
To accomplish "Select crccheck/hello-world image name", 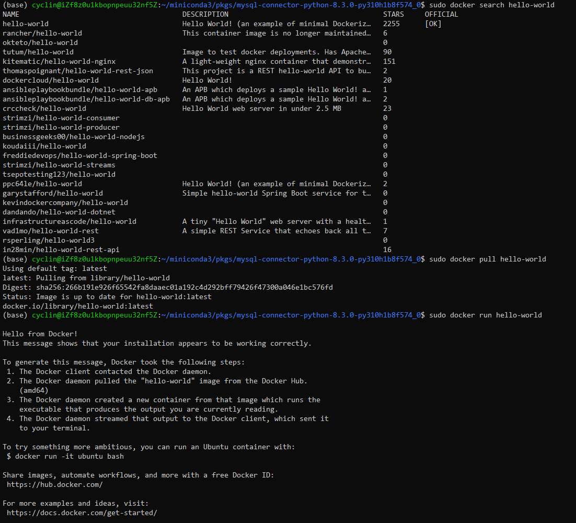I will click(44, 108).
